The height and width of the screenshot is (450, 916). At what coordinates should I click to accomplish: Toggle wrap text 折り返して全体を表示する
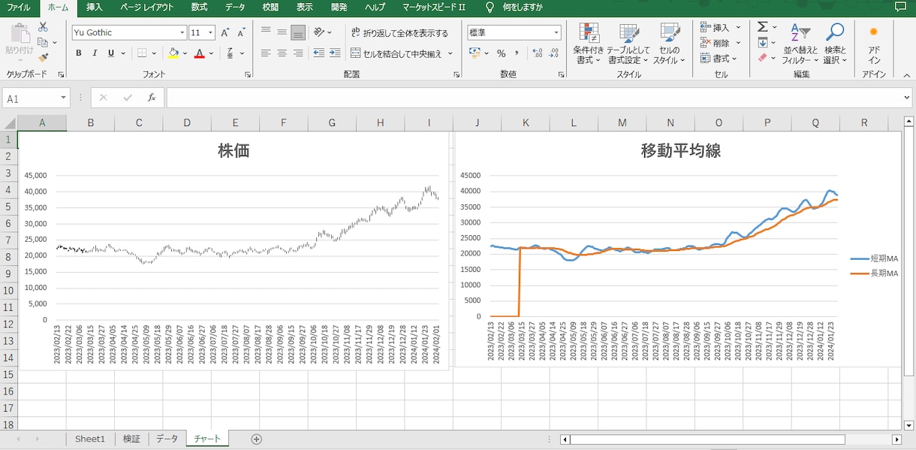(400, 32)
